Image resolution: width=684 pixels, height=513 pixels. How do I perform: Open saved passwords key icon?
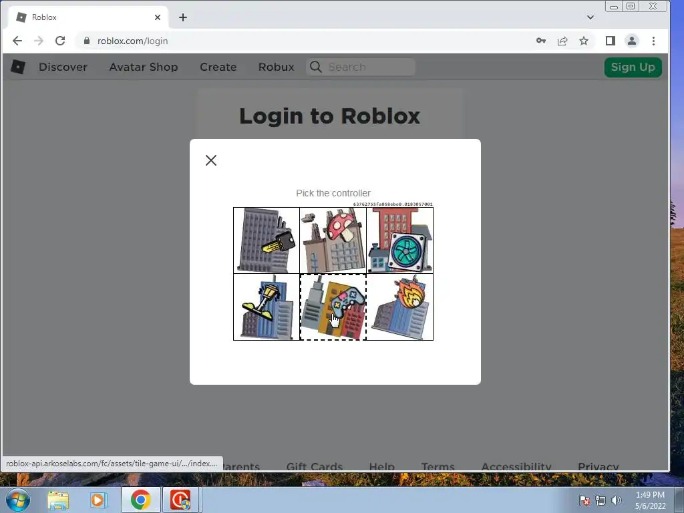(x=541, y=41)
